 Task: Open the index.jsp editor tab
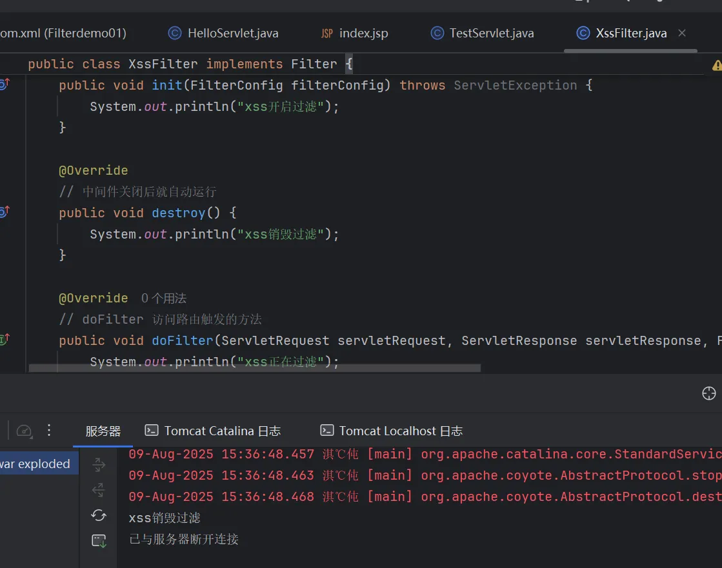(355, 33)
